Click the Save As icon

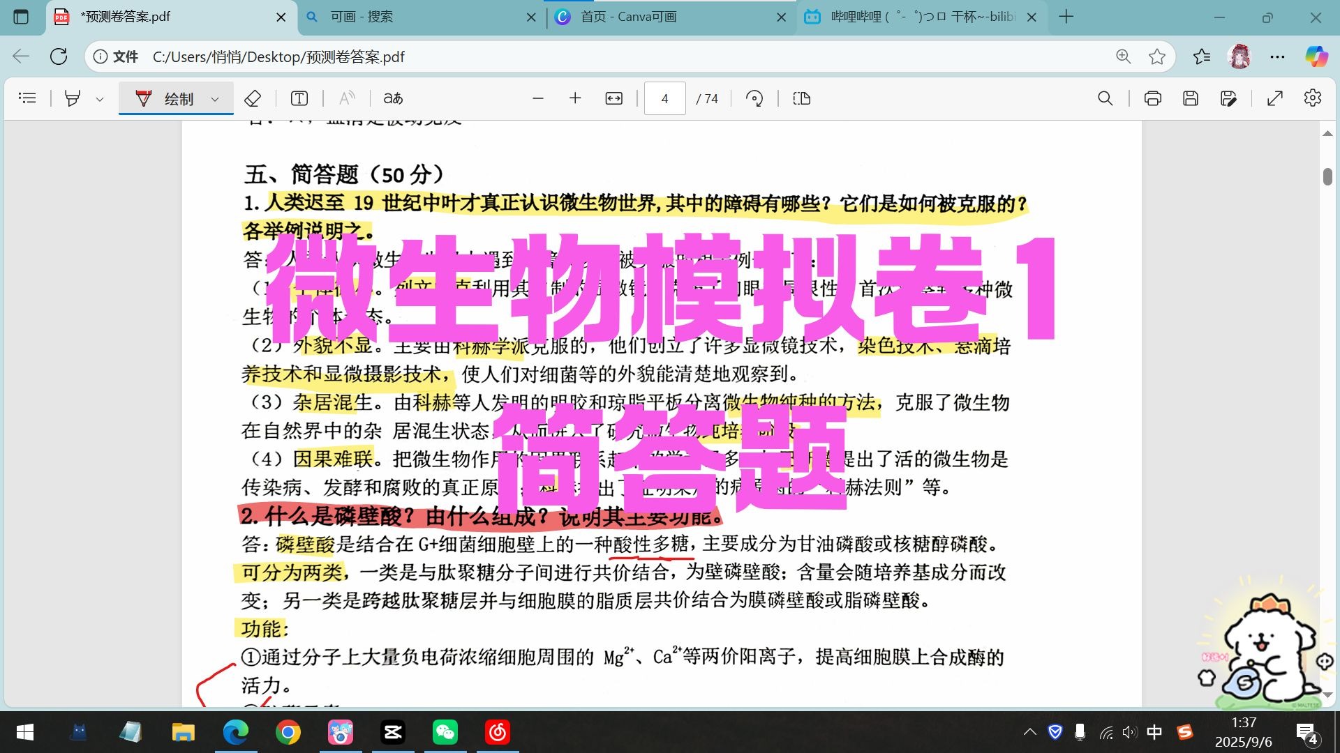pos(1228,98)
